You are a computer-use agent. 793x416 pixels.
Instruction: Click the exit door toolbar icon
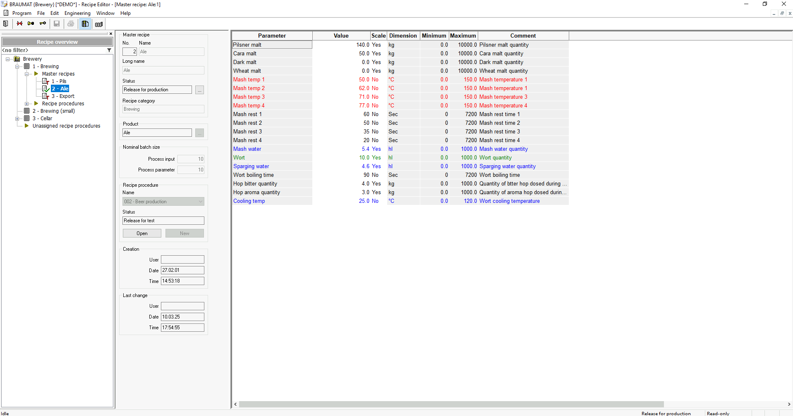(6, 24)
